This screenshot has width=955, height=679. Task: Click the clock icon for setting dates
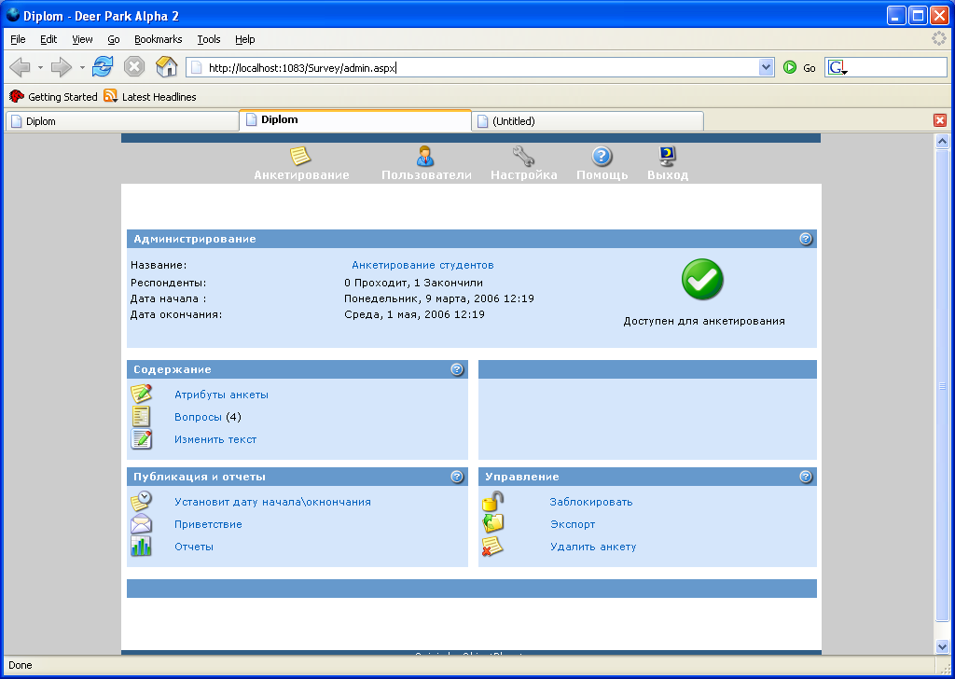tap(142, 501)
